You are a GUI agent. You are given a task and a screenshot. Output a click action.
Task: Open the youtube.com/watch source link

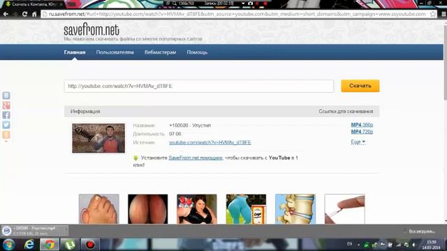tap(210, 142)
